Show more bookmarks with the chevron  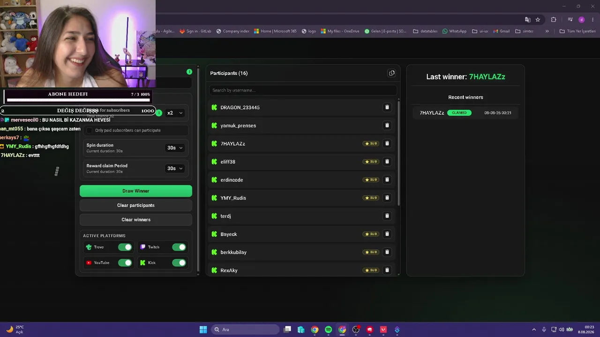point(547,31)
